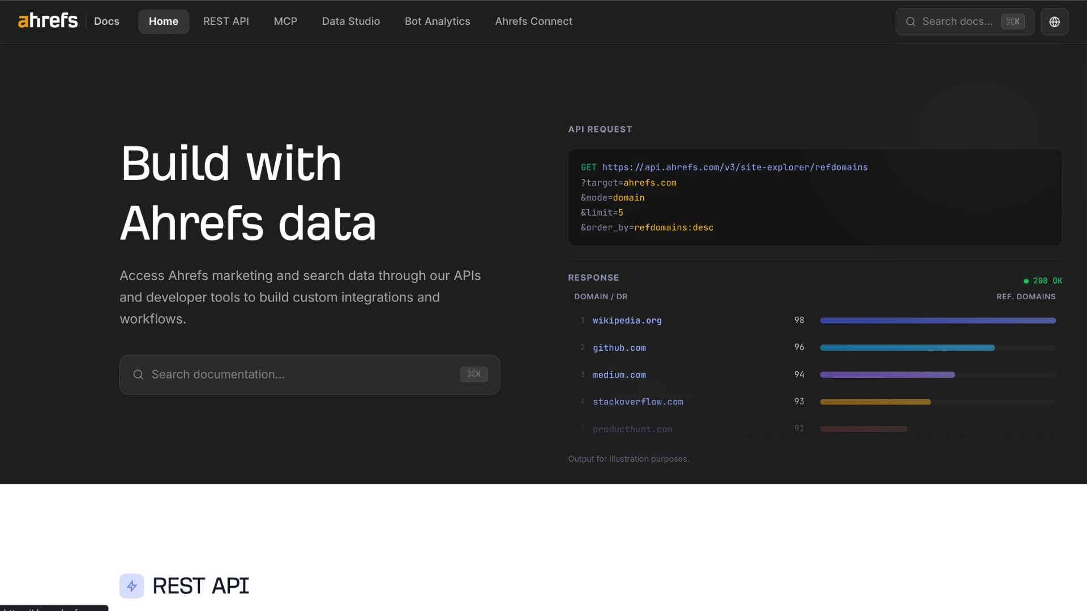Image resolution: width=1087 pixels, height=611 pixels.
Task: Click the ?target=ahrefs.com parameter line
Action: click(628, 183)
